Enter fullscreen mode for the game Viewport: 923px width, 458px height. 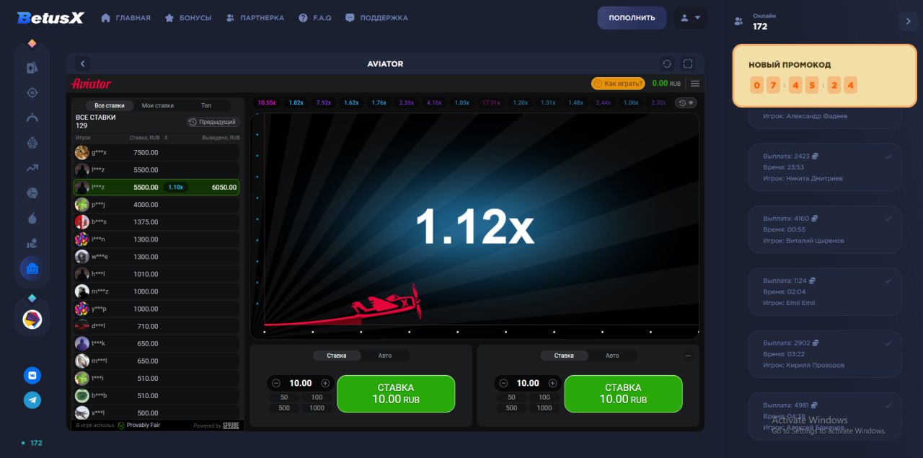688,64
